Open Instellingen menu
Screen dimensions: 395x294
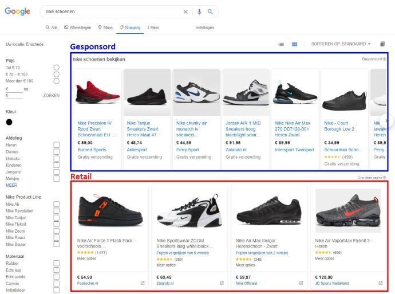tap(204, 28)
